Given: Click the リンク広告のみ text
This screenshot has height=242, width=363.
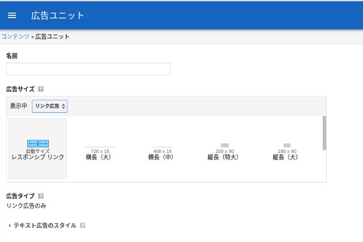Looking at the screenshot, I should point(26,206).
